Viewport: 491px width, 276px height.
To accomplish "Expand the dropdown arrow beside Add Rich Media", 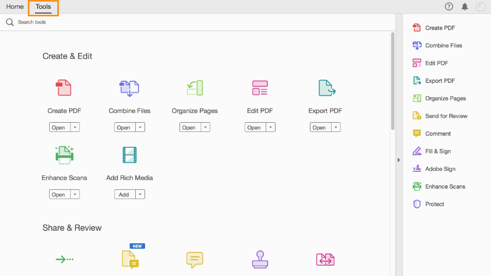I will [x=140, y=195].
